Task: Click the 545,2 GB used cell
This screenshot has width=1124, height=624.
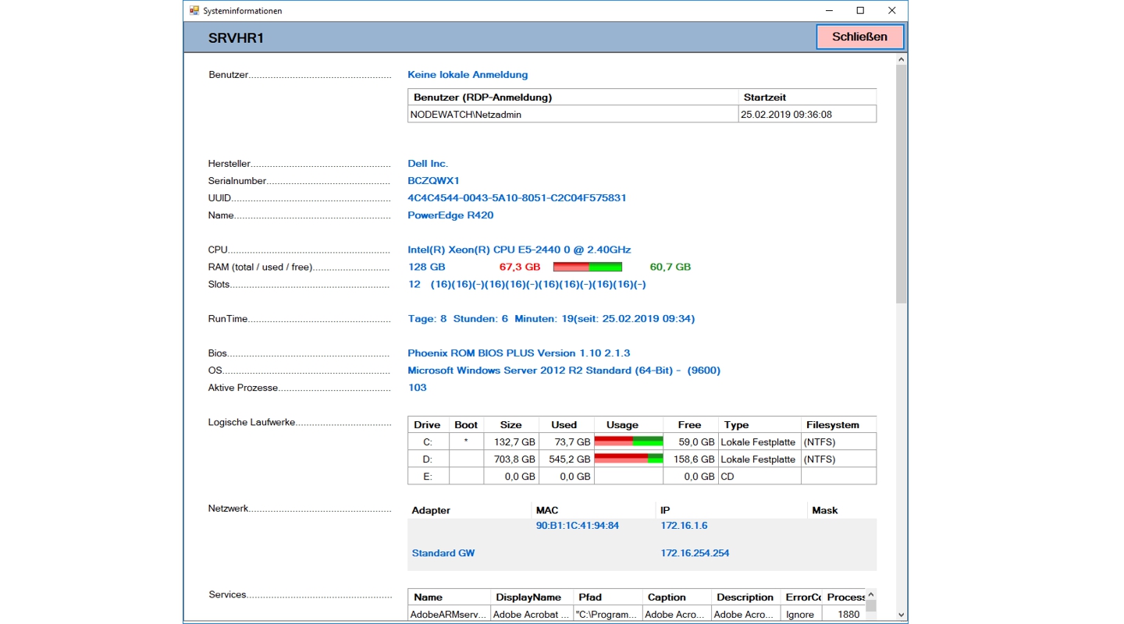Action: [x=566, y=459]
